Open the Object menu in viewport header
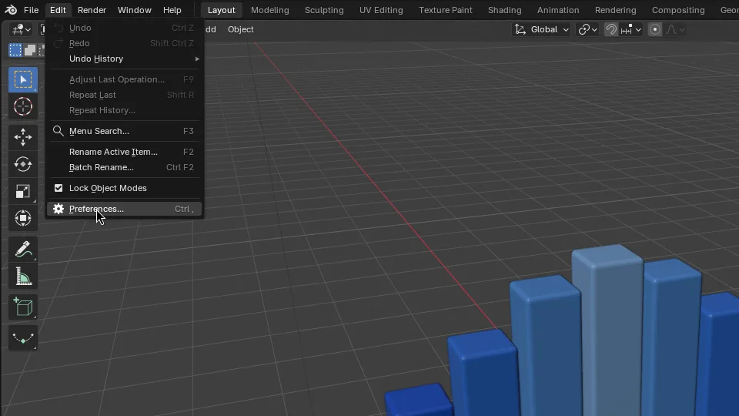Viewport: 739px width, 416px height. pos(240,29)
